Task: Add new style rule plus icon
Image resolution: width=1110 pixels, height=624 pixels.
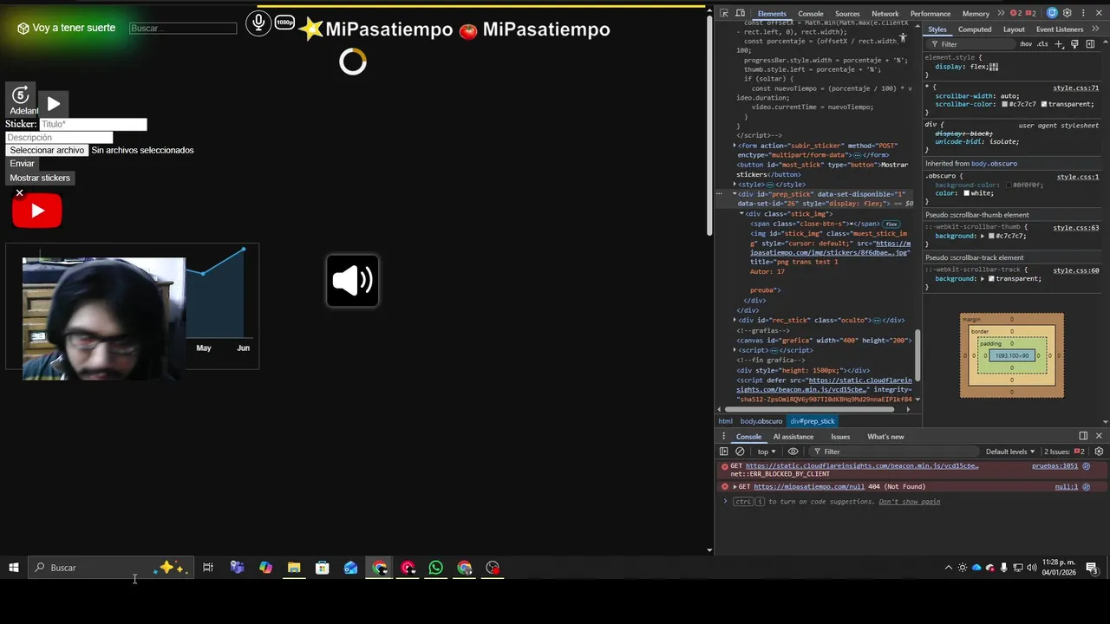Action: (x=1060, y=43)
